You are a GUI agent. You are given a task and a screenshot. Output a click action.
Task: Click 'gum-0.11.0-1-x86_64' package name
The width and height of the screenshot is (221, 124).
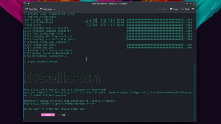pos(39,20)
